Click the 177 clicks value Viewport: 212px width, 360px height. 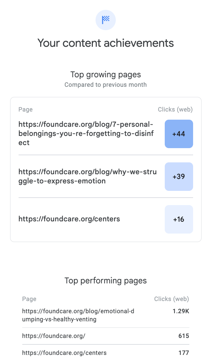tap(184, 353)
